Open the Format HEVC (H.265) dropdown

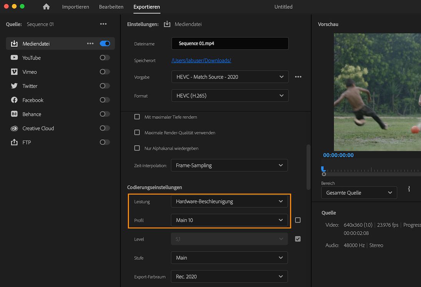pyautogui.click(x=230, y=96)
